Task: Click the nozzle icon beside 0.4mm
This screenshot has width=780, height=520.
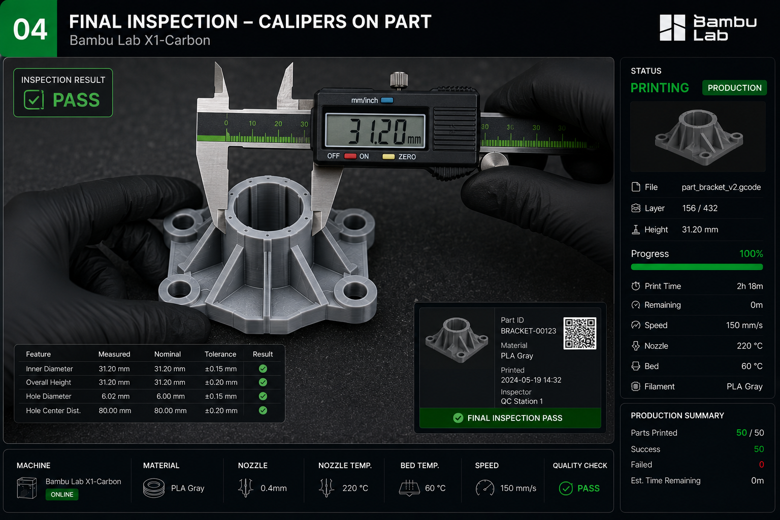Action: point(246,488)
